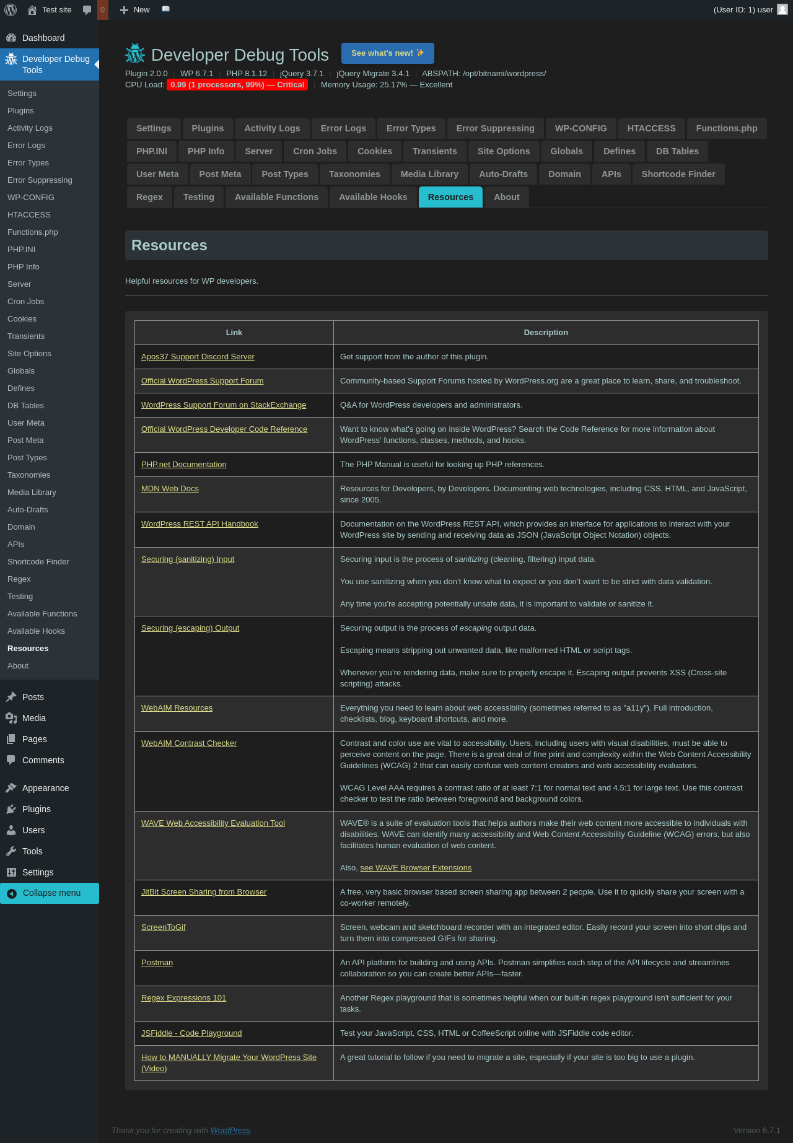793x1143 pixels.
Task: Click the Developer Debug Tools bug icon in sidebar
Action: (11, 59)
